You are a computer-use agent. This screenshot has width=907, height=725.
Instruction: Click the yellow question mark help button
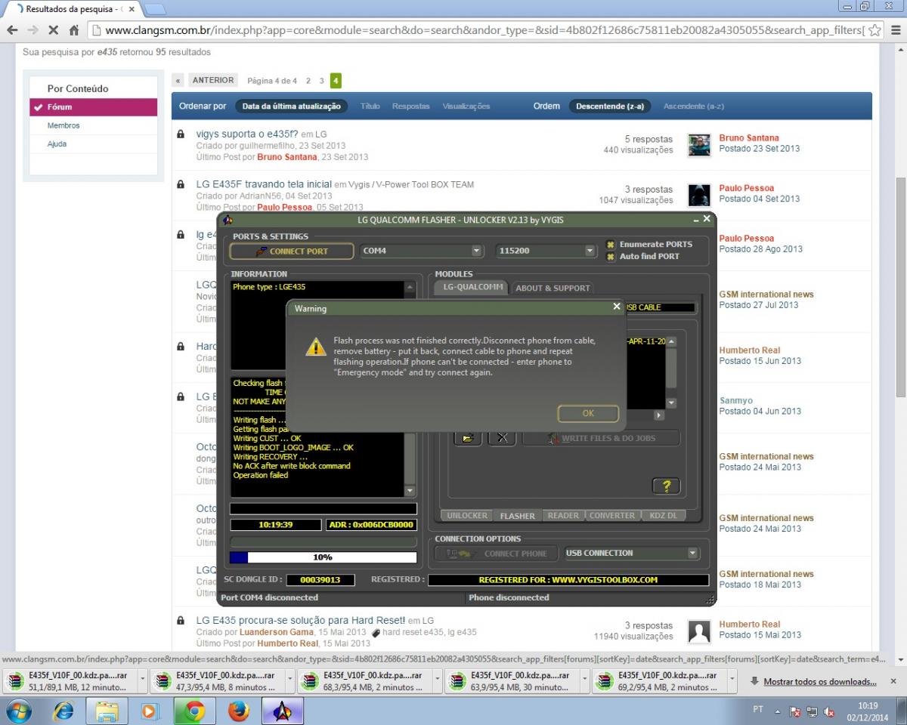[666, 486]
